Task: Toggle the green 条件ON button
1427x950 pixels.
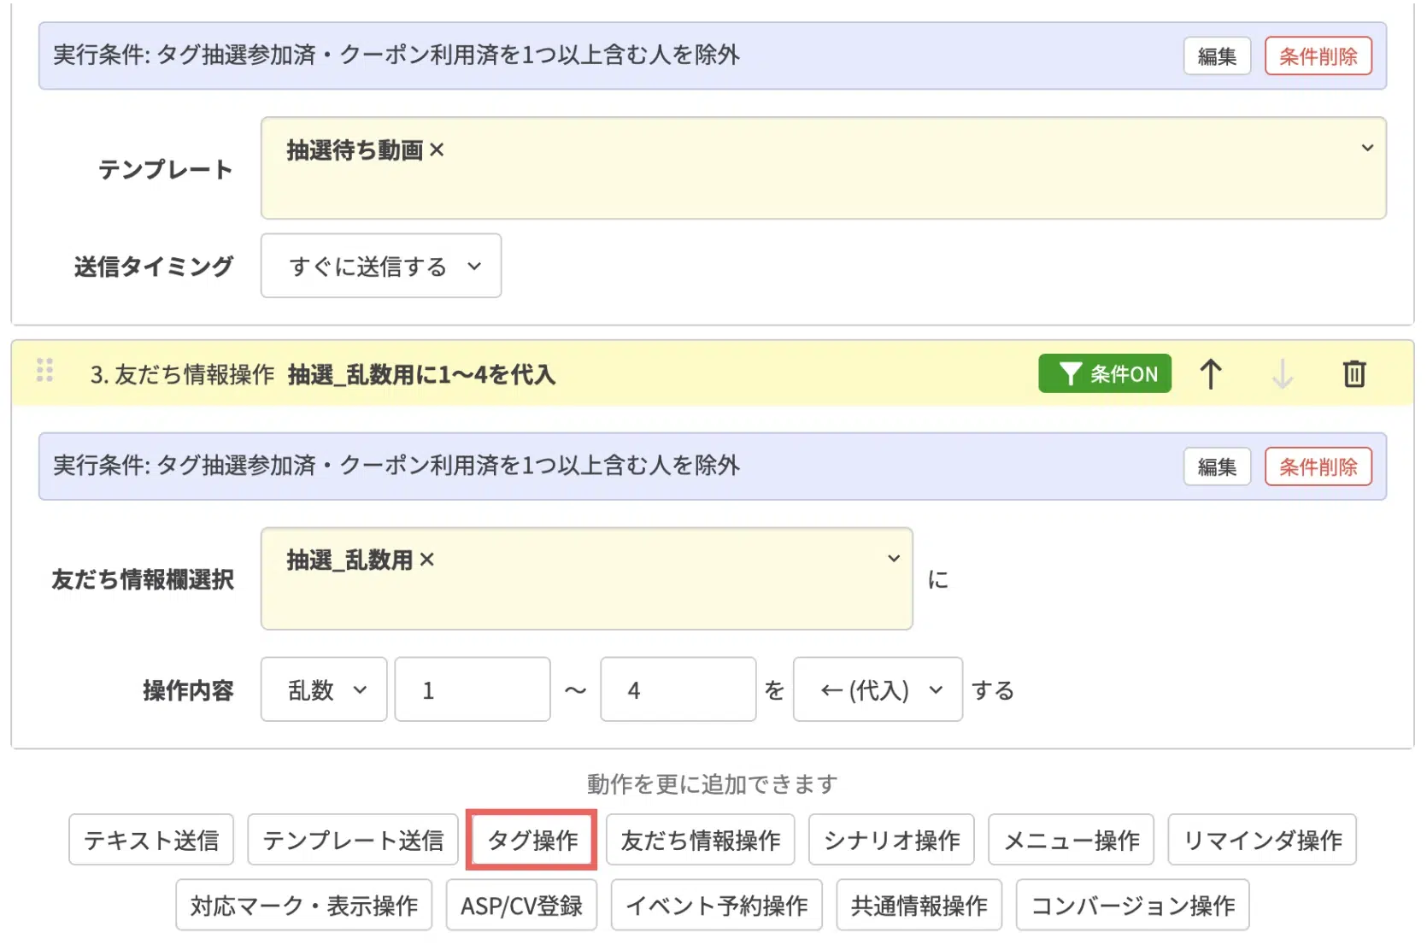Action: point(1104,373)
